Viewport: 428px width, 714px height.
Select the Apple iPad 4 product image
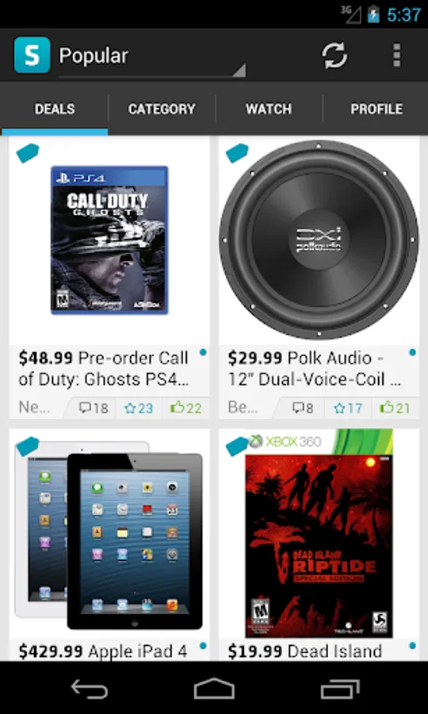click(x=109, y=535)
